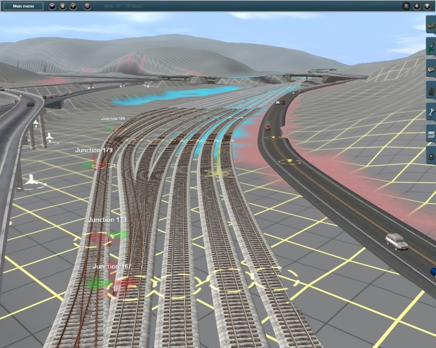Click the Redo button

coord(134,6)
